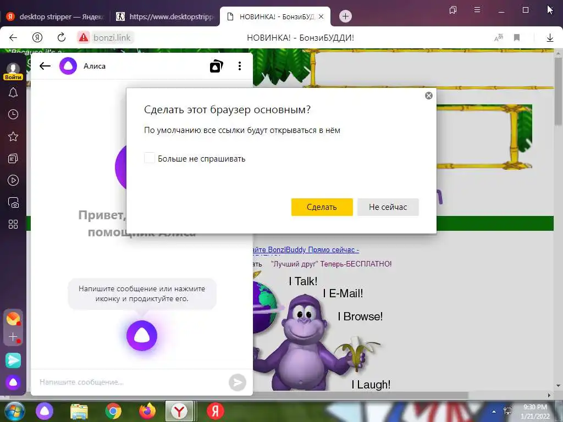Screen dimensions: 563x422
Task: Launch Firefox from the taskbar
Action: click(x=147, y=411)
